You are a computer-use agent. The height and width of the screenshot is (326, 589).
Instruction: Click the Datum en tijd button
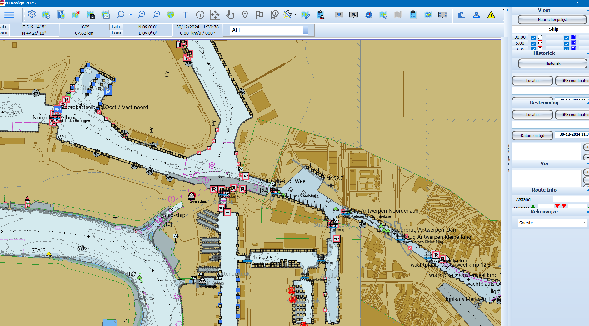[532, 136]
